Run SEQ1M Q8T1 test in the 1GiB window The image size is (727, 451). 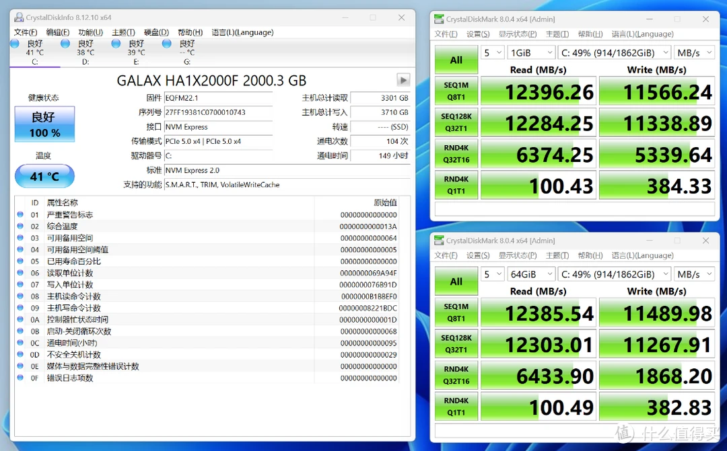[456, 91]
